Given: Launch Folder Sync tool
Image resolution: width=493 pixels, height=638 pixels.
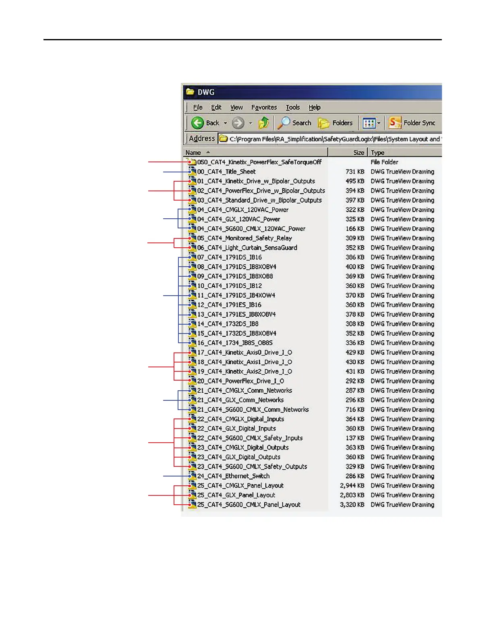Looking at the screenshot, I should (x=412, y=123).
